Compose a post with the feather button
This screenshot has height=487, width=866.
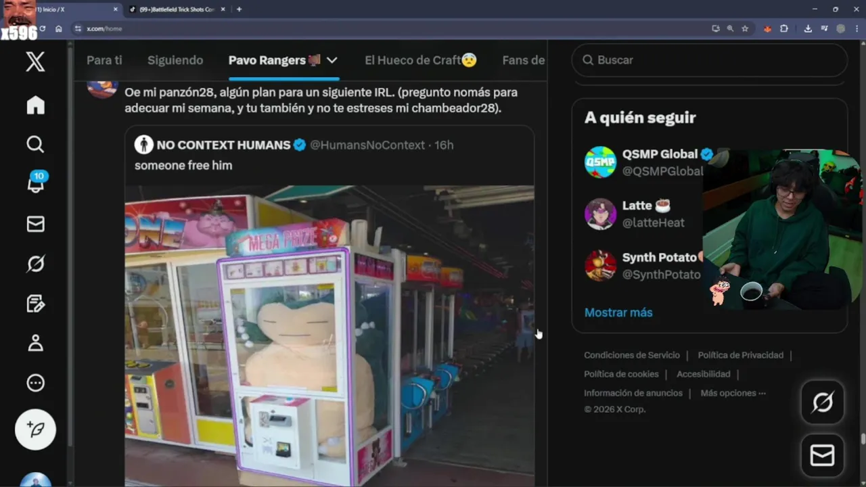click(x=35, y=430)
